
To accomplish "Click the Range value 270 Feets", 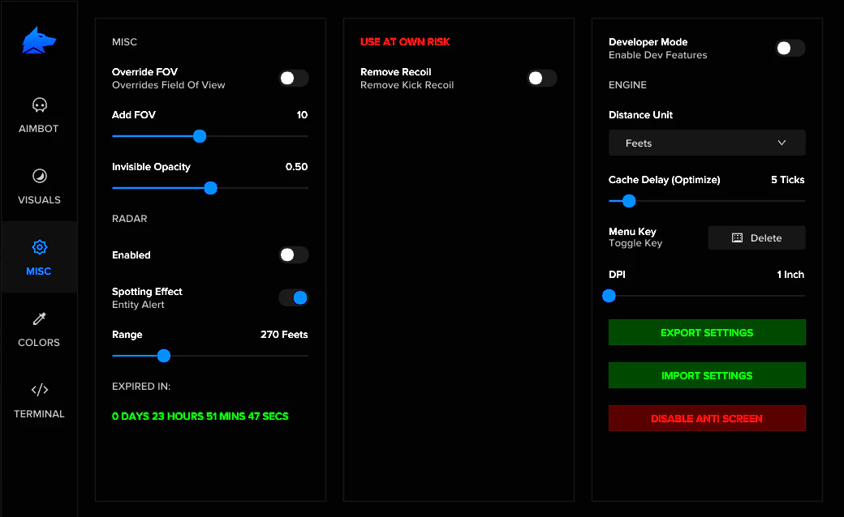I will click(x=284, y=335).
